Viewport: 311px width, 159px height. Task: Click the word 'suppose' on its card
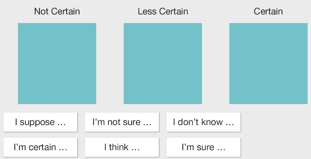click(37, 123)
